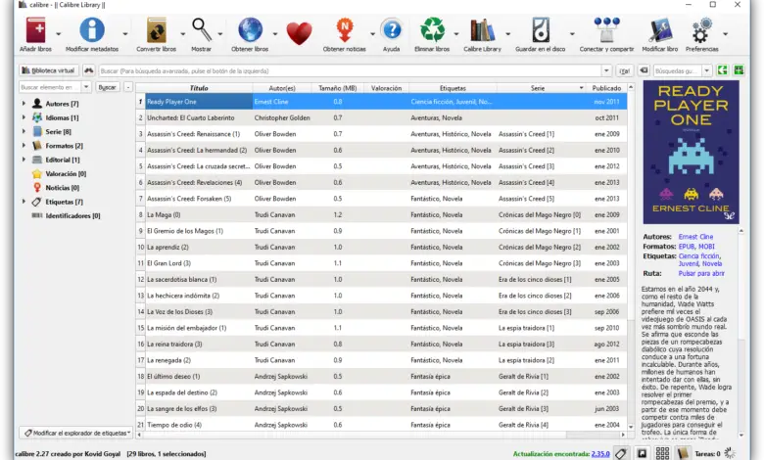Click the main search input field
The image size is (764, 460).
[x=350, y=70]
